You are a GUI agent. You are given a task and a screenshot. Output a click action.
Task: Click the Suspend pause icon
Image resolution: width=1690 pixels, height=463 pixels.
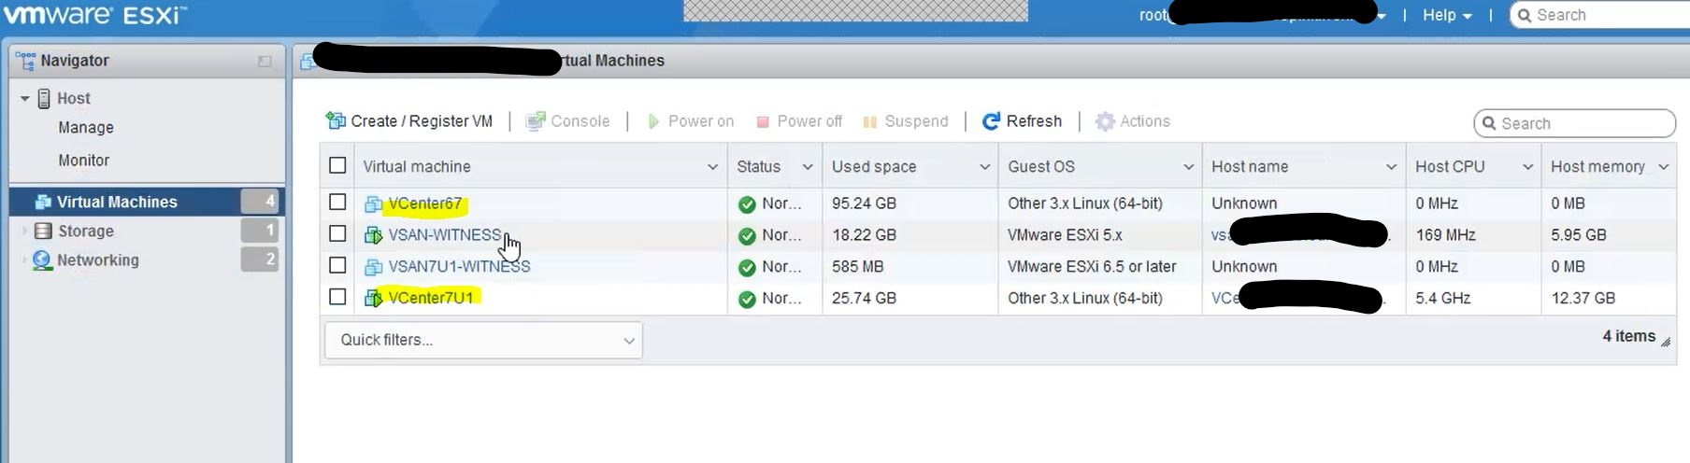point(870,121)
